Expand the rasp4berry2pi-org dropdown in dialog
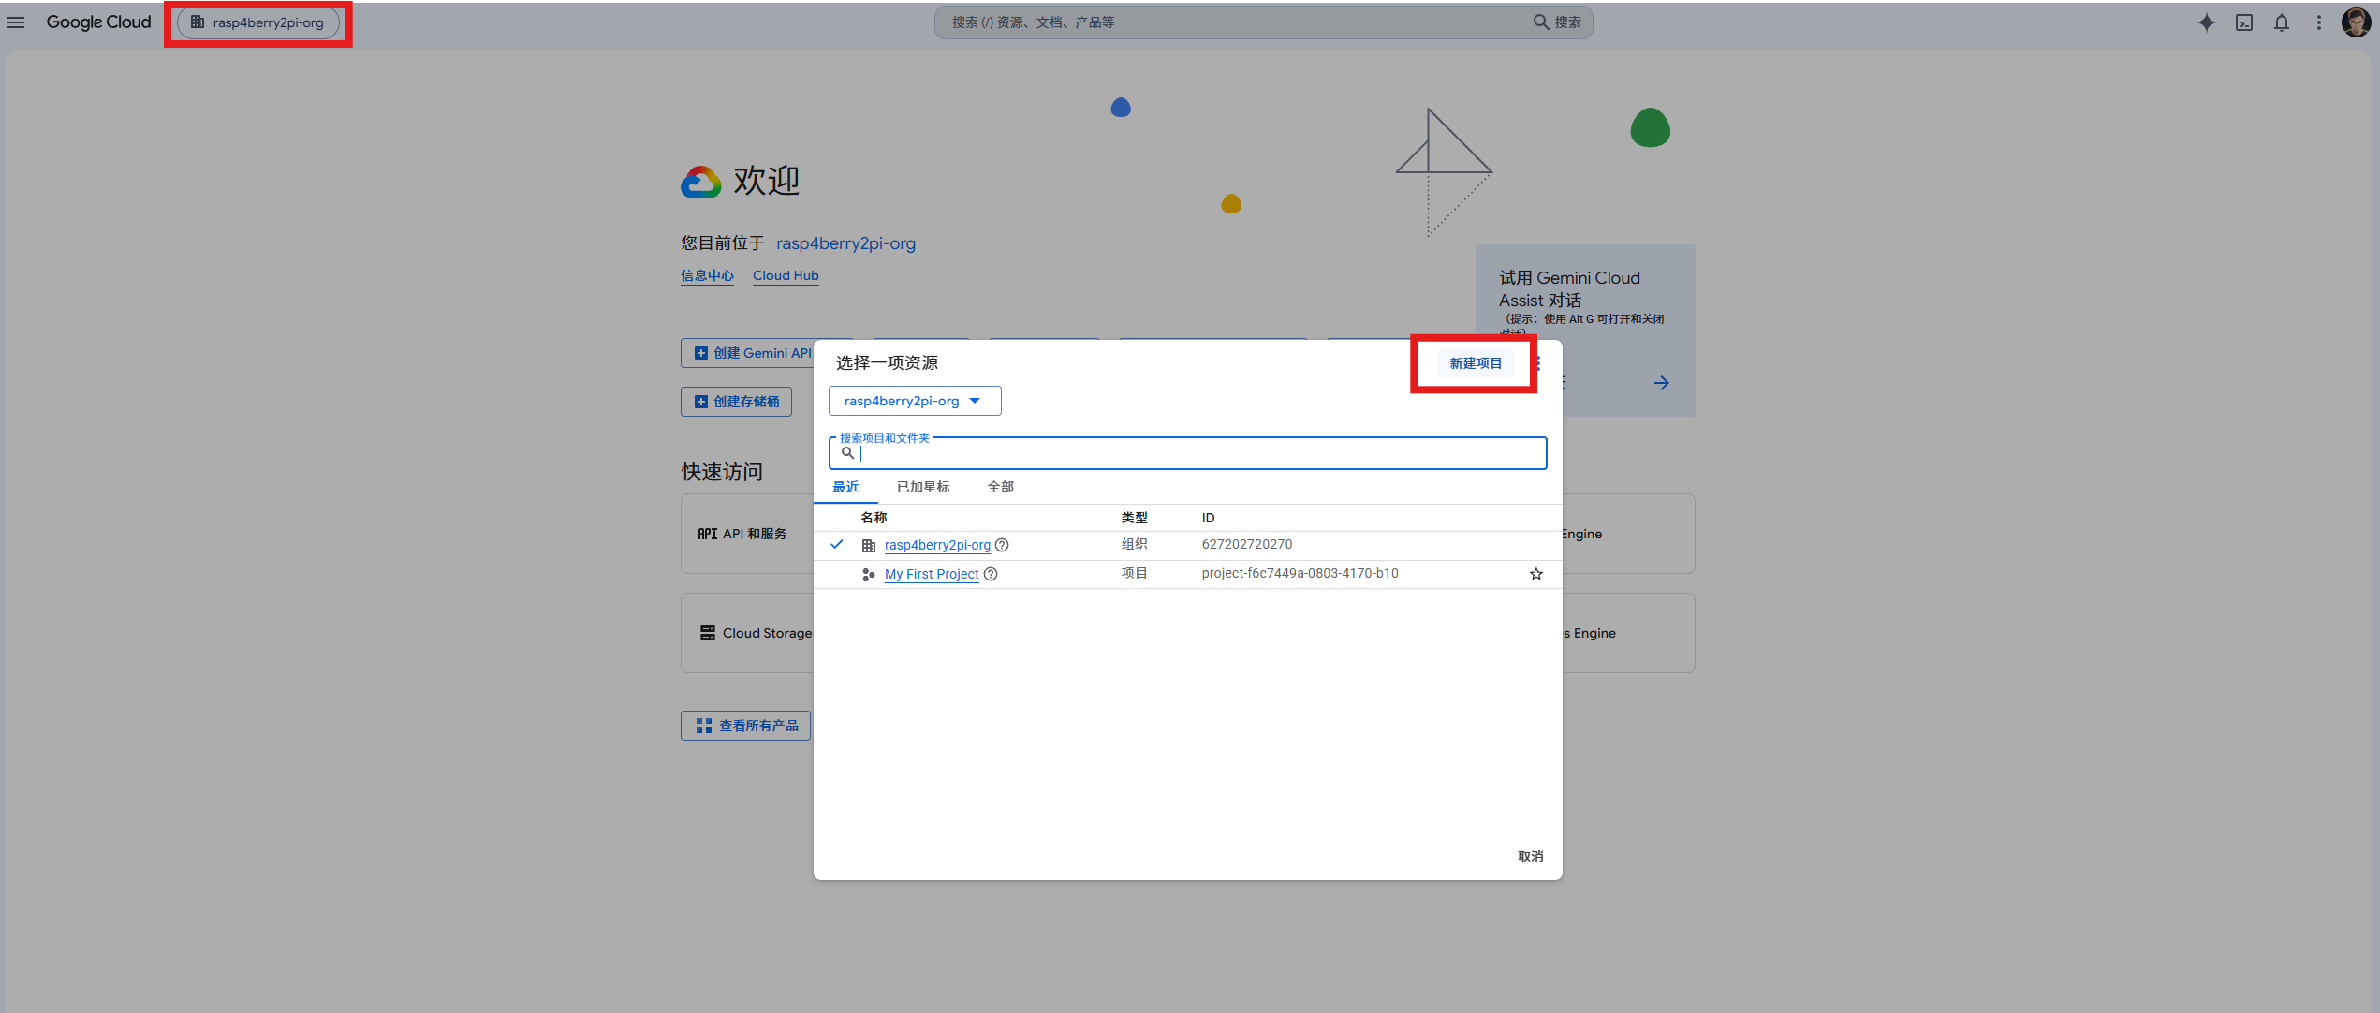Screen dimensions: 2380x1013 (x=915, y=401)
